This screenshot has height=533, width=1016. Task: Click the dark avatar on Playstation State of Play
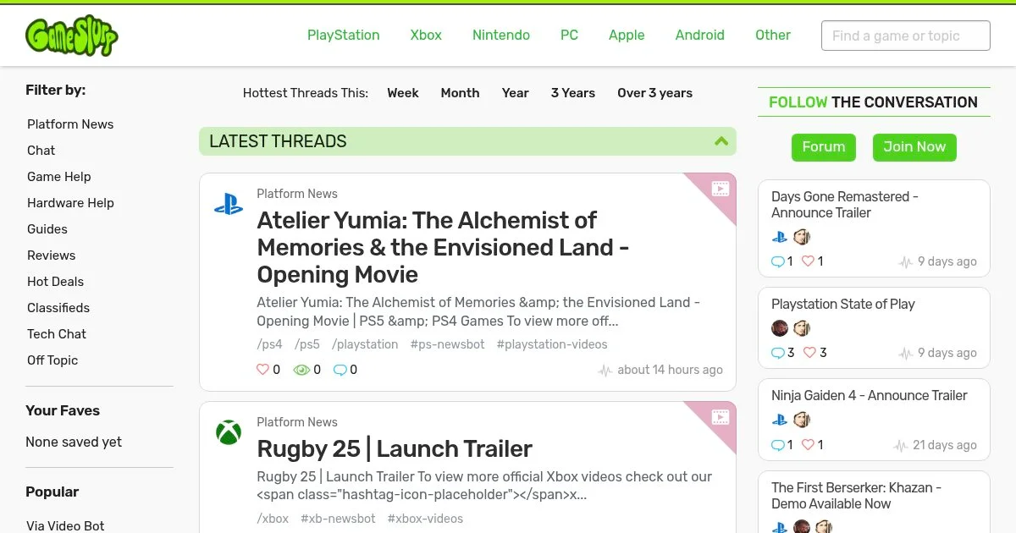780,328
